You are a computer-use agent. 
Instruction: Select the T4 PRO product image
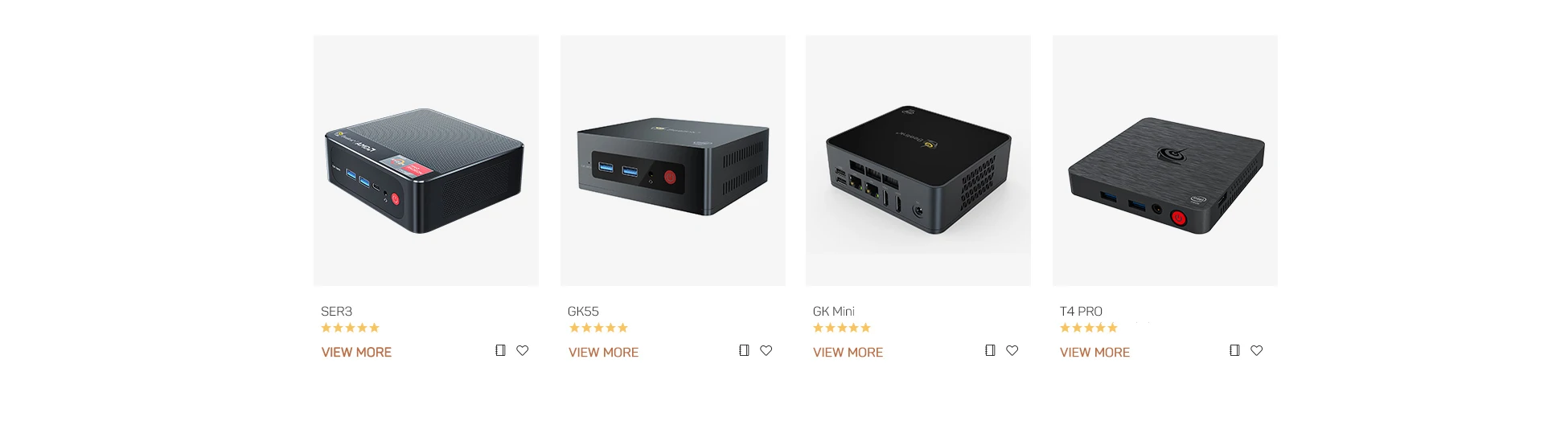click(x=1165, y=161)
